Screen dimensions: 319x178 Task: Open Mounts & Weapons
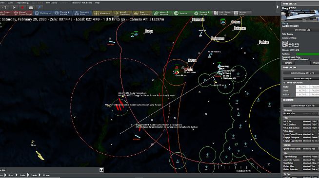(x=162, y=13)
